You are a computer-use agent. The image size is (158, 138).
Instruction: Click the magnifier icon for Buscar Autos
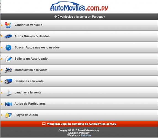click(8, 47)
